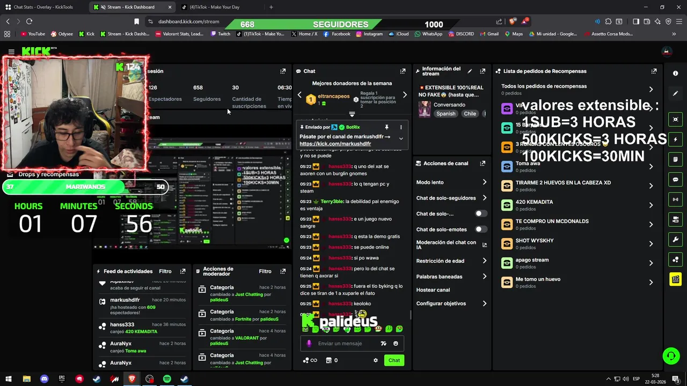Open the Kick hamburger menu
Screen dimensions: 687x386
point(11,52)
